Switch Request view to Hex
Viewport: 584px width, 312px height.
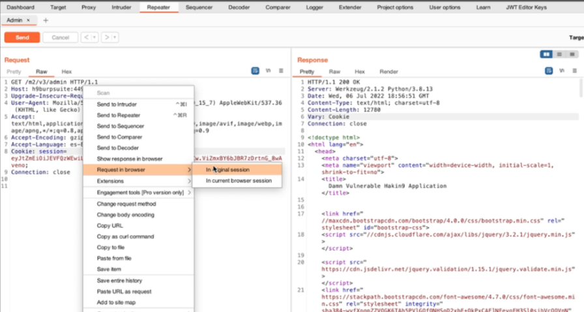pos(66,72)
